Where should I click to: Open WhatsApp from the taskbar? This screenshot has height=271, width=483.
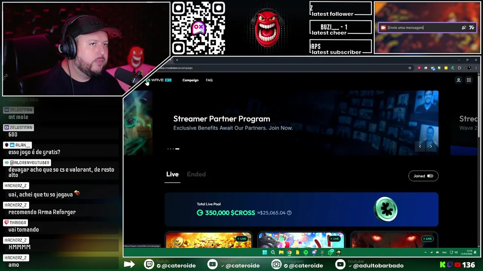330,252
